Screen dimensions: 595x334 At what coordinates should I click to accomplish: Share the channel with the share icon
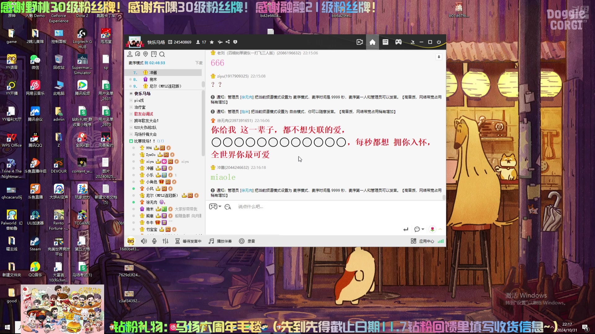(x=227, y=42)
